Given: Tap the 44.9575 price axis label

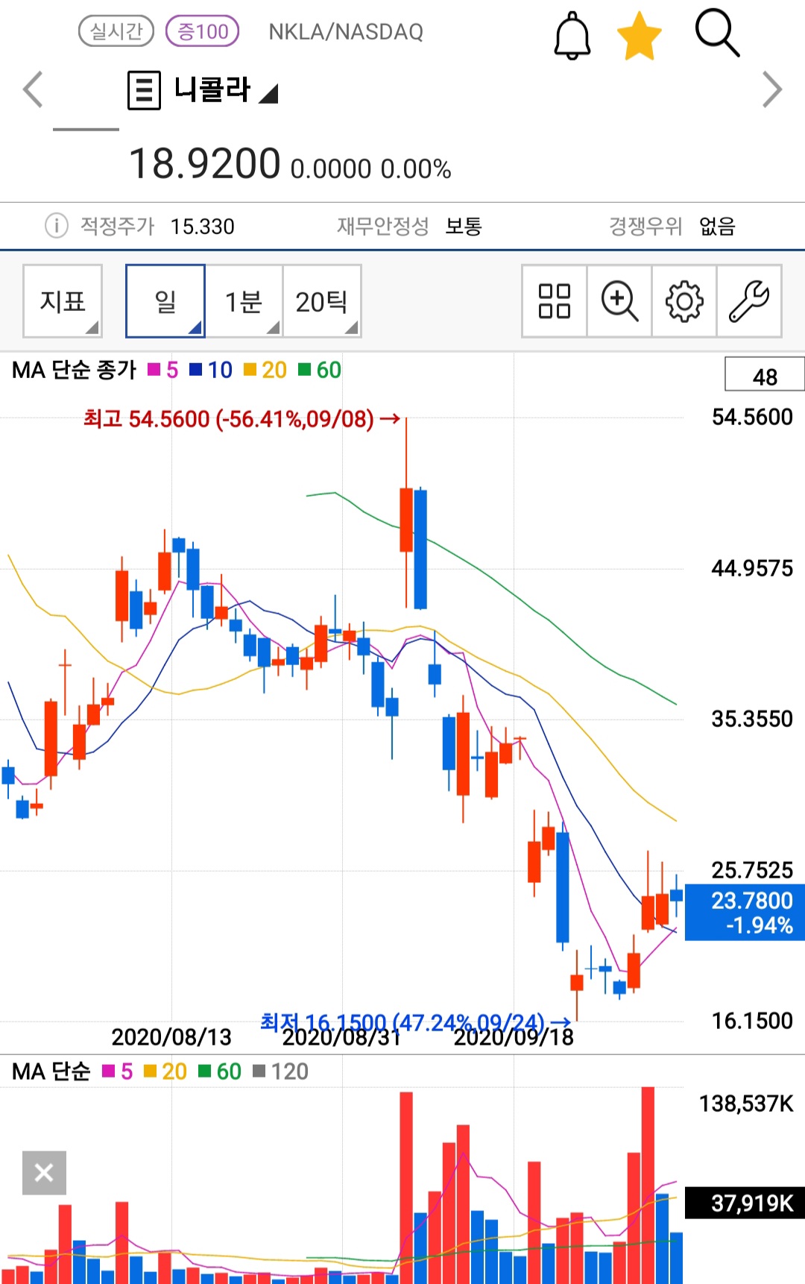Looking at the screenshot, I should (752, 568).
